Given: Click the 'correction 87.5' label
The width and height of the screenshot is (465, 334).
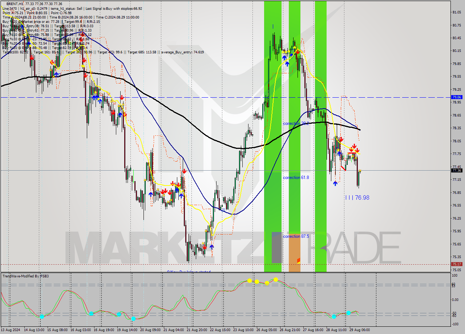Looking at the screenshot, I should pos(296,236).
